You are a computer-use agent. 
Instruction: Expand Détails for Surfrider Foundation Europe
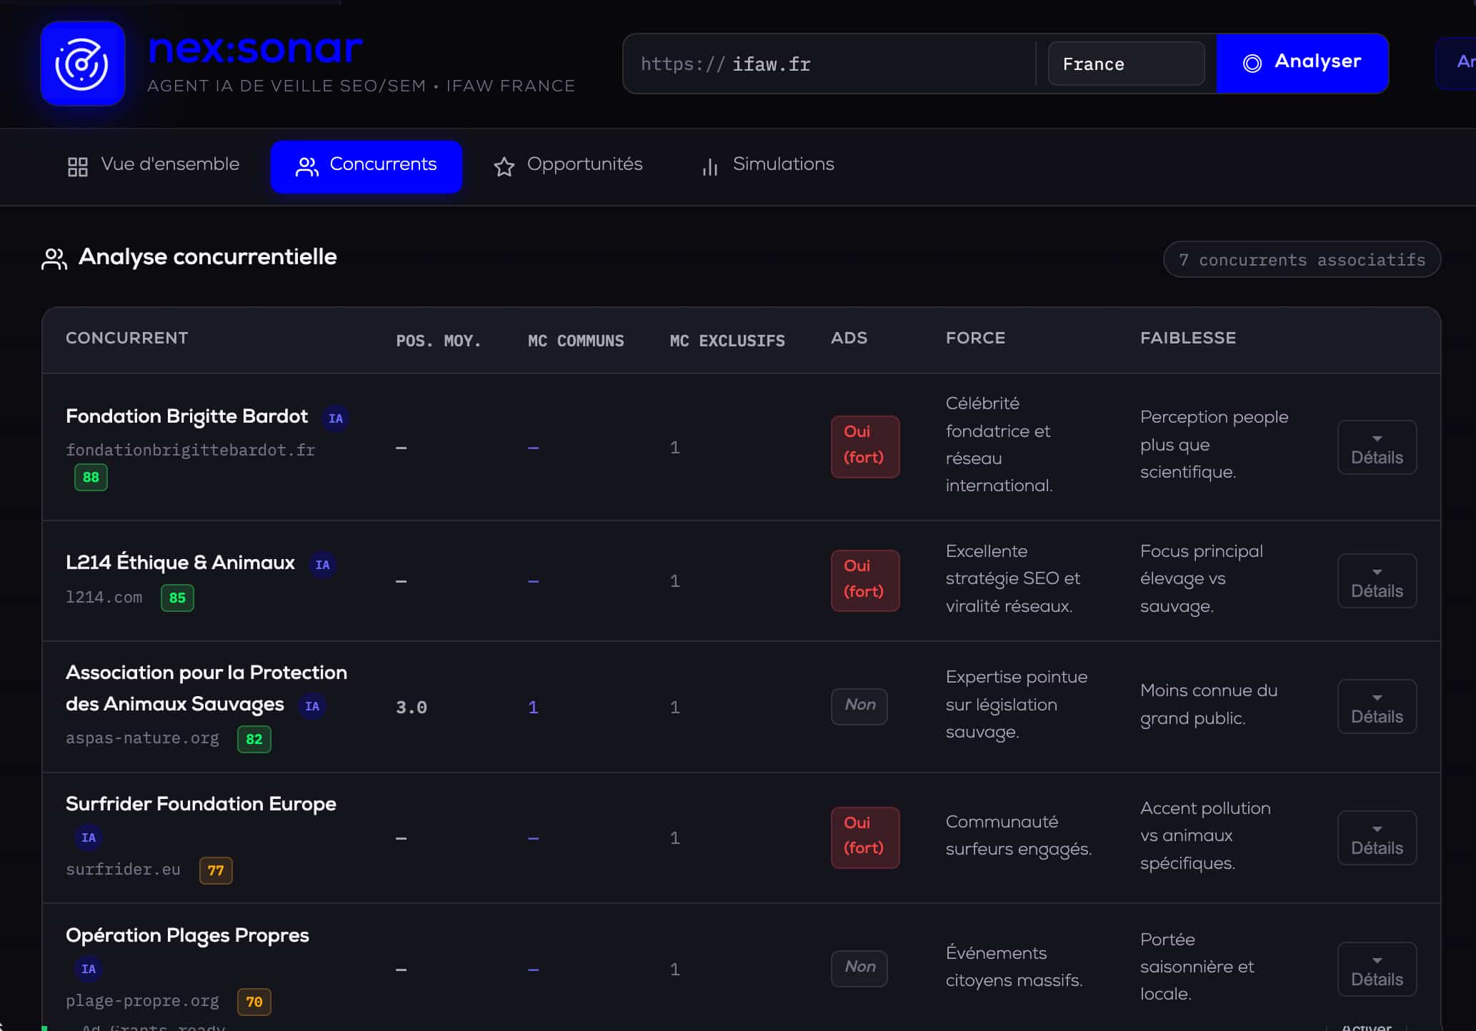[1377, 838]
